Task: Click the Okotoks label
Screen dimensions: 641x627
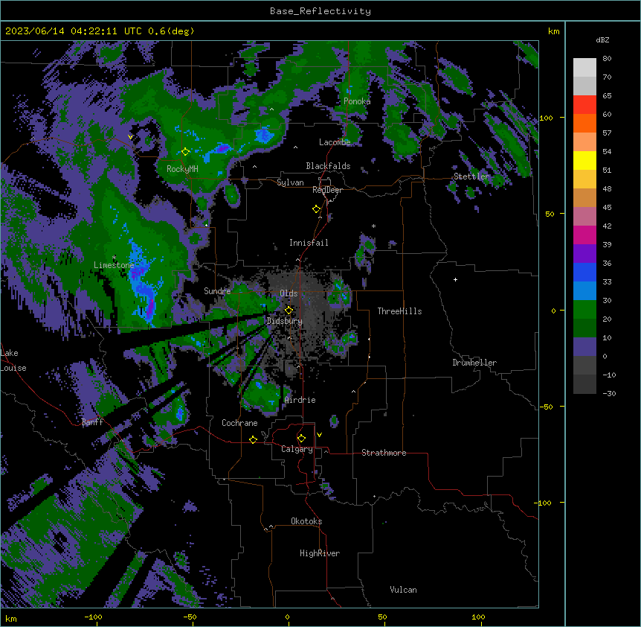Action: pyautogui.click(x=306, y=521)
